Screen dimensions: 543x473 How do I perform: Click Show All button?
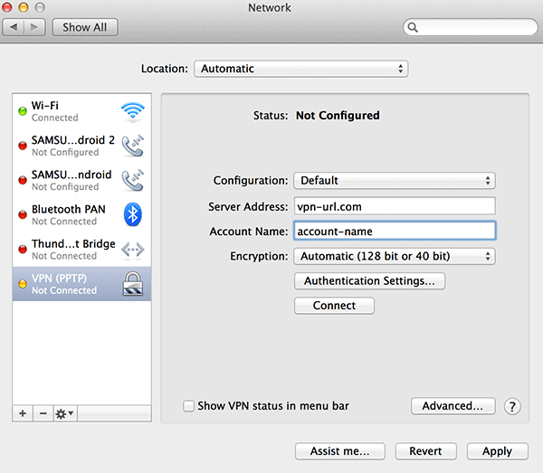(85, 27)
